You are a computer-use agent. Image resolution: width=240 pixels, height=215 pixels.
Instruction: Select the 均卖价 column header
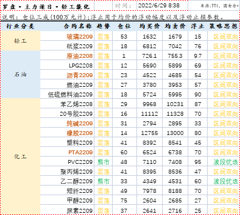coord(175,26)
